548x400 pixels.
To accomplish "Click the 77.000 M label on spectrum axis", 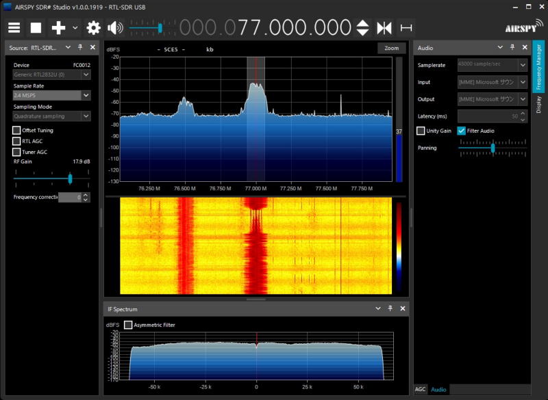I will coord(256,188).
